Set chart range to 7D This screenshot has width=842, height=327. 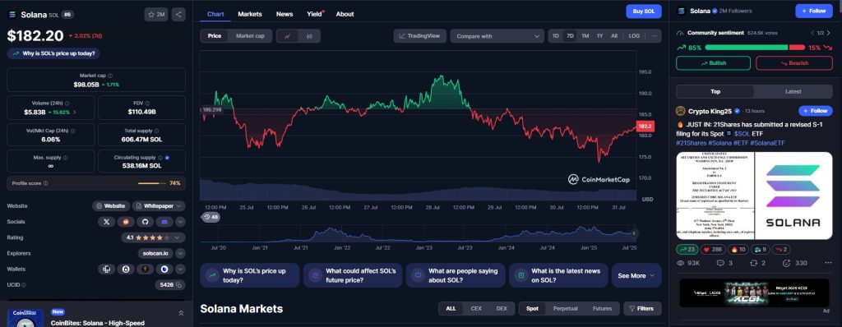pyautogui.click(x=571, y=36)
